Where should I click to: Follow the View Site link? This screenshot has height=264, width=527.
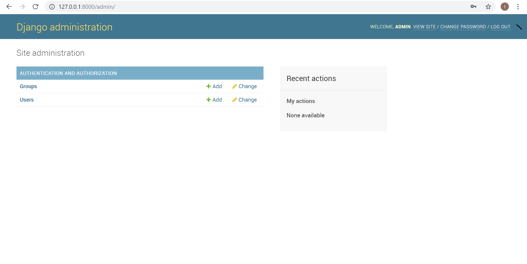pyautogui.click(x=424, y=27)
